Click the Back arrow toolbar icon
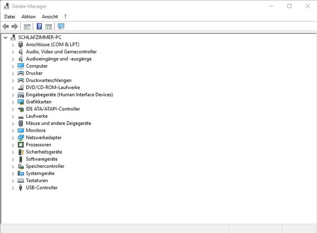This screenshot has height=233, width=317. tap(5, 27)
